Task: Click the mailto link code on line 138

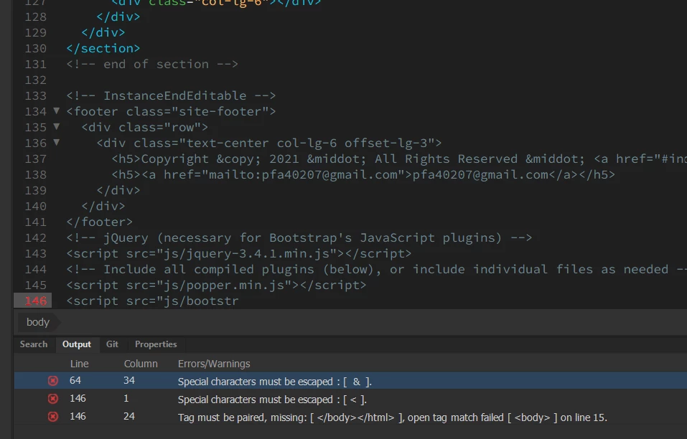Action: tap(363, 174)
